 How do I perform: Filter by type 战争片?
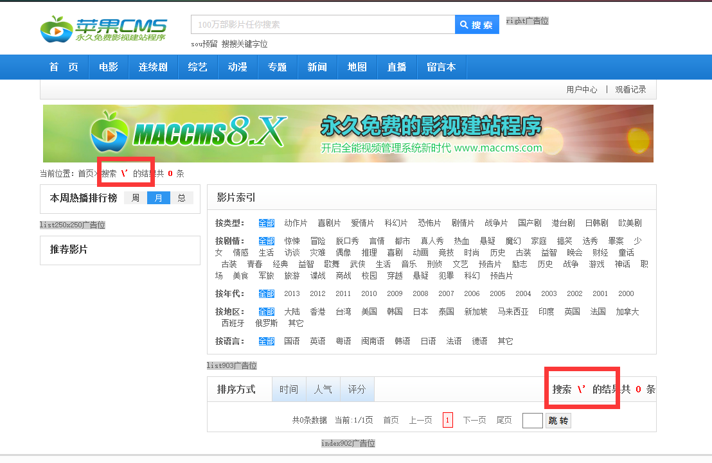click(496, 223)
